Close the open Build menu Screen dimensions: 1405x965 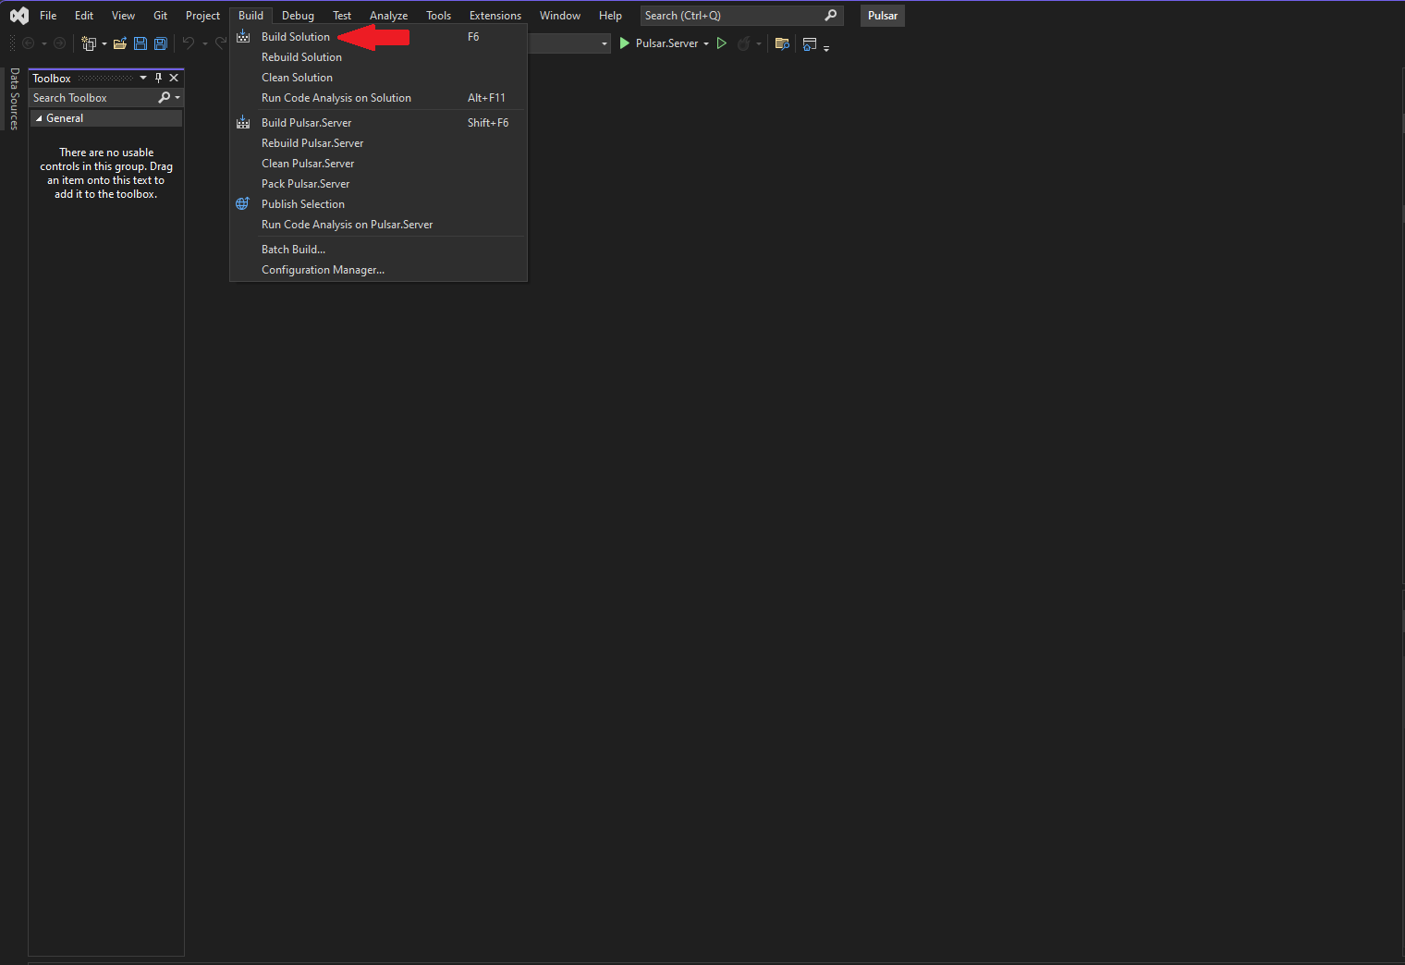250,16
